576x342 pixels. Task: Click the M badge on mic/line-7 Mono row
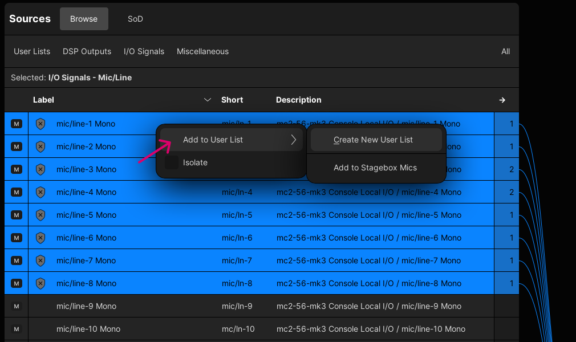pyautogui.click(x=17, y=260)
